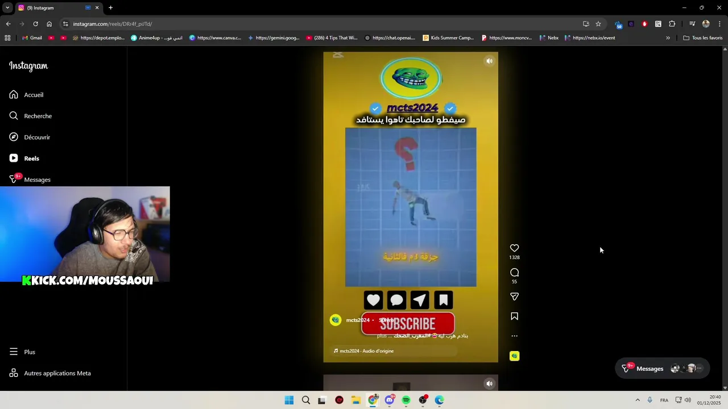Open the gemini.goog... bookmark
The image size is (728, 409).
pos(273,38)
